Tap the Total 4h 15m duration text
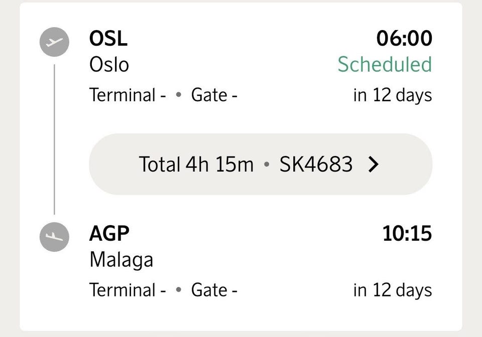This screenshot has height=337, width=482. click(x=196, y=164)
